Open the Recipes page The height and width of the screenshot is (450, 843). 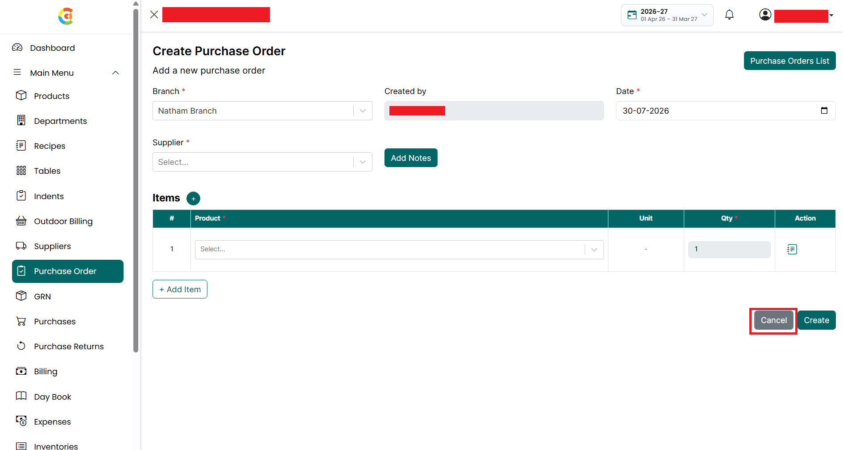coord(50,146)
